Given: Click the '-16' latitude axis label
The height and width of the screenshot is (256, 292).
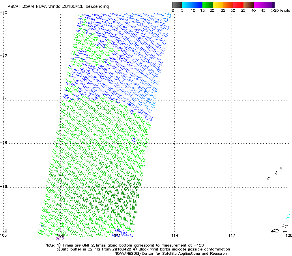Looking at the screenshot, I should [4, 143].
